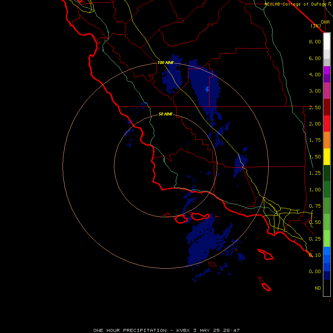Screen dimensions: 333x333
Task: Click the 3.00 legend value
Action: coord(315,91)
